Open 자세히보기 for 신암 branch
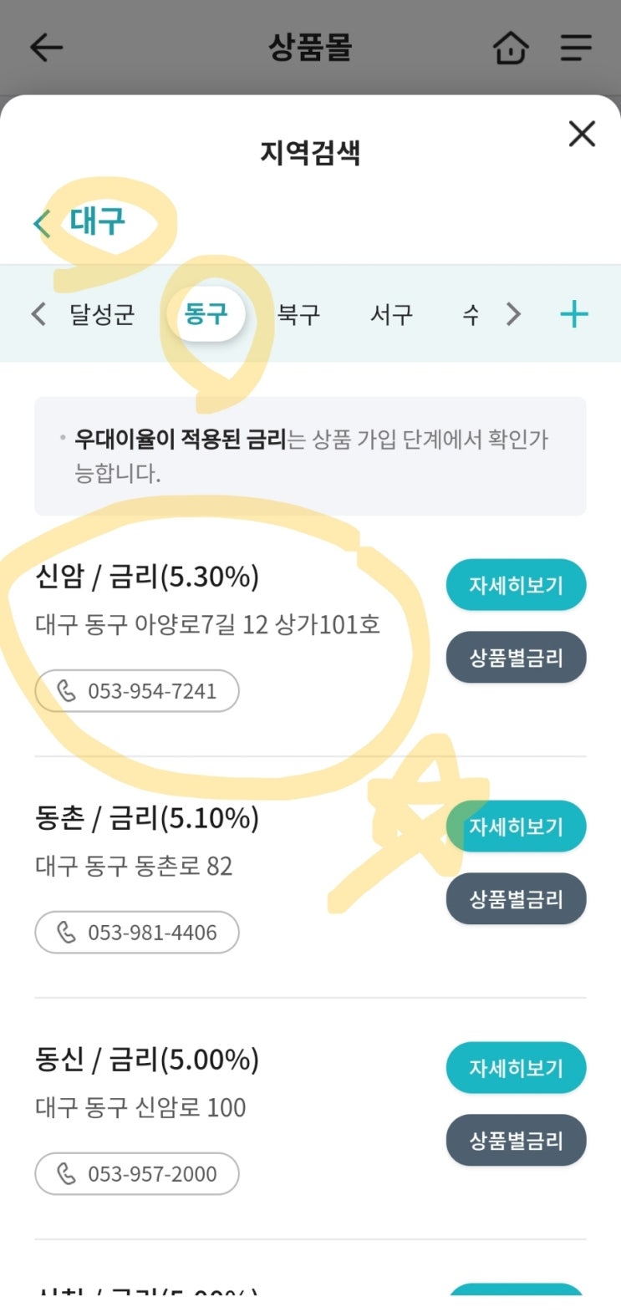The image size is (621, 1312). pos(516,585)
